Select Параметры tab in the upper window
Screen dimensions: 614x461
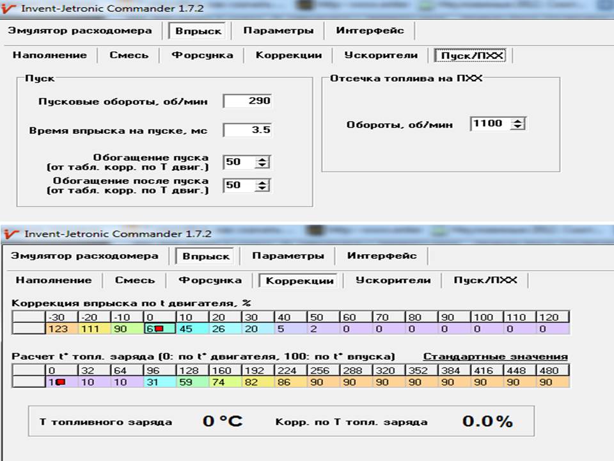278,31
